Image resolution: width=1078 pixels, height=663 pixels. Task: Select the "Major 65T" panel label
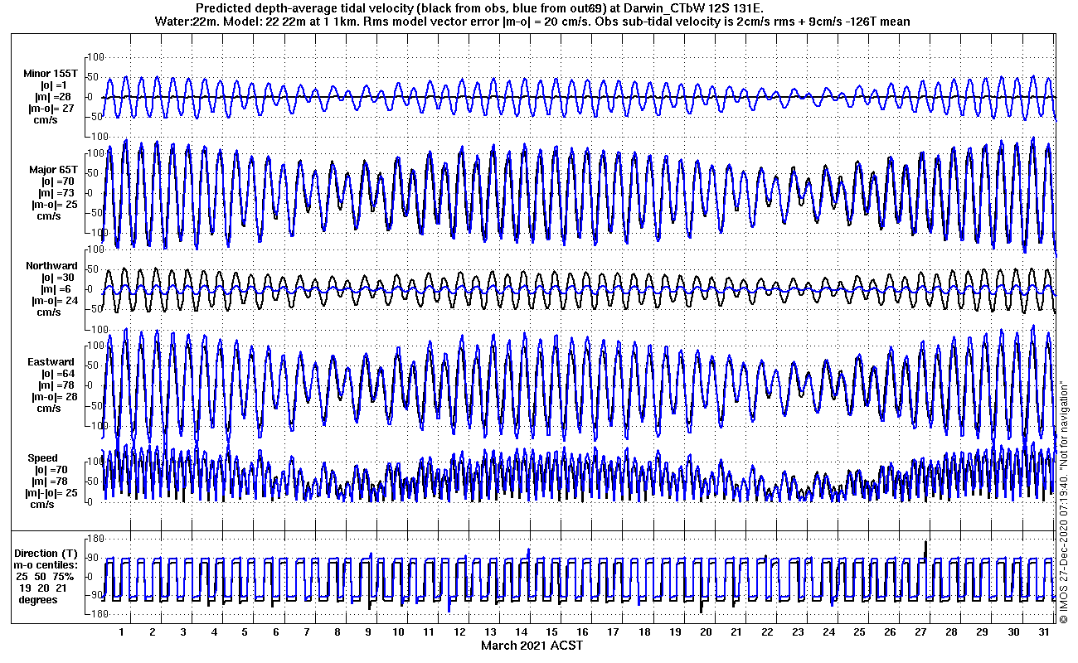(x=54, y=170)
